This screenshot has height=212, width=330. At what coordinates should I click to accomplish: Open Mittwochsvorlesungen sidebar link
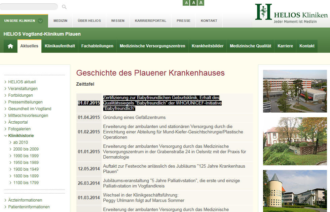tap(28, 116)
